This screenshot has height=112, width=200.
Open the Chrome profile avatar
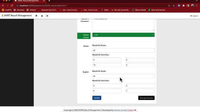(x=192, y=6)
